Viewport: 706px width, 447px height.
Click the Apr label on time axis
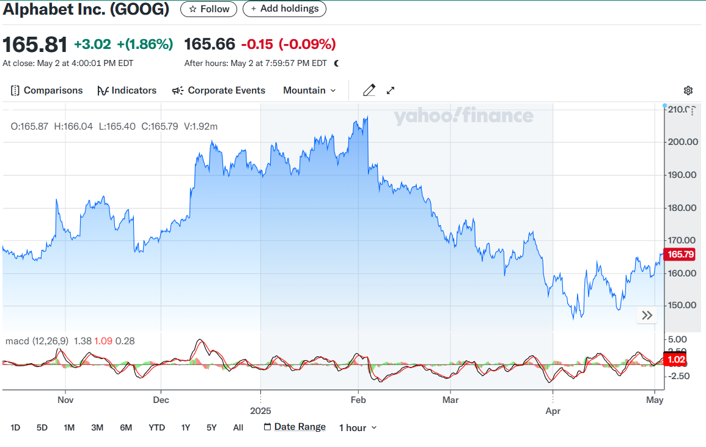(553, 411)
